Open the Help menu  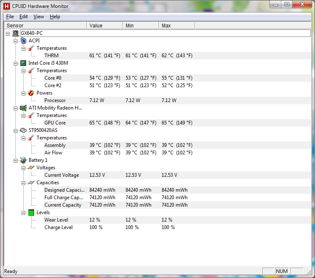(x=55, y=17)
